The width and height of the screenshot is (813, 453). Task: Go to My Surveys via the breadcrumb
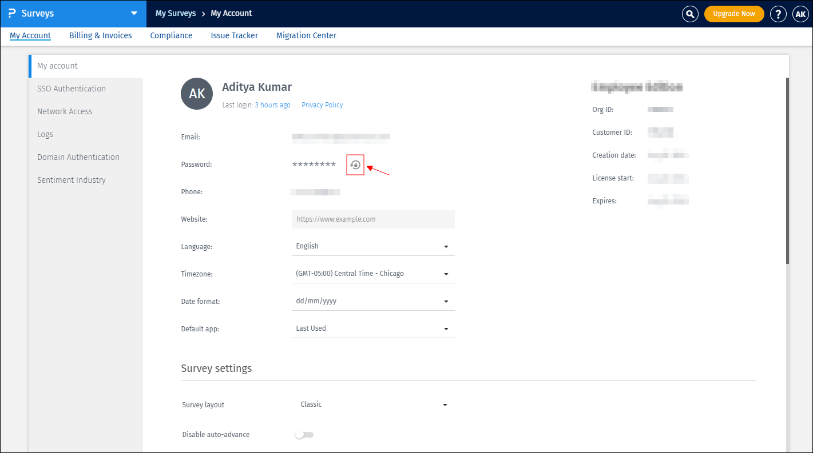[x=176, y=13]
